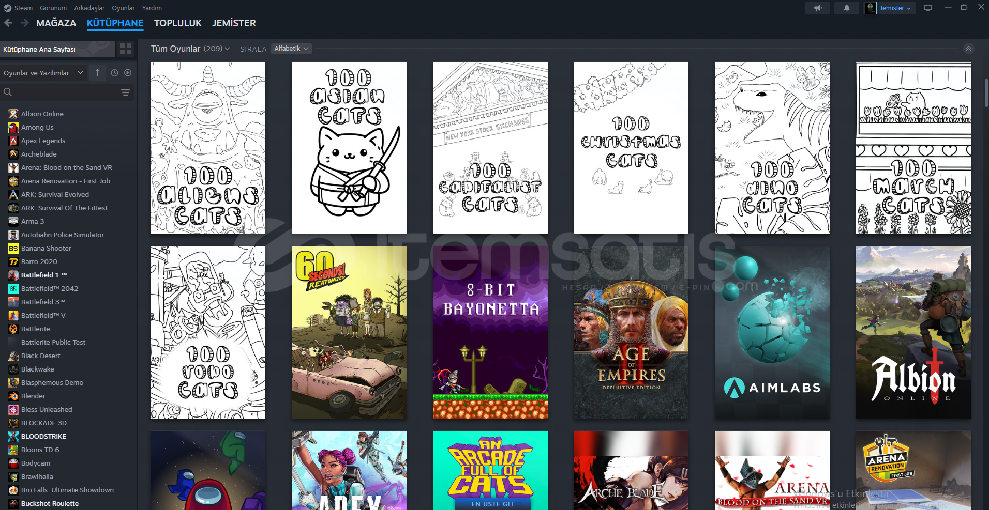
Task: Switch to Big Picture mode monitor icon
Action: 928,8
